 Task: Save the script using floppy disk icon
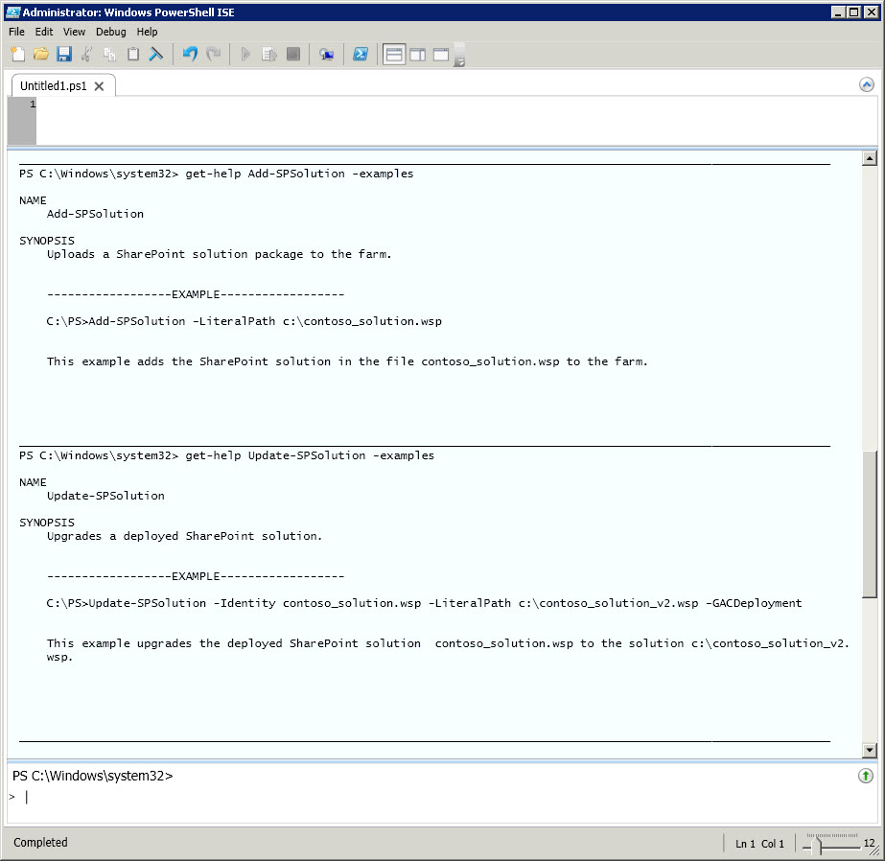point(64,55)
